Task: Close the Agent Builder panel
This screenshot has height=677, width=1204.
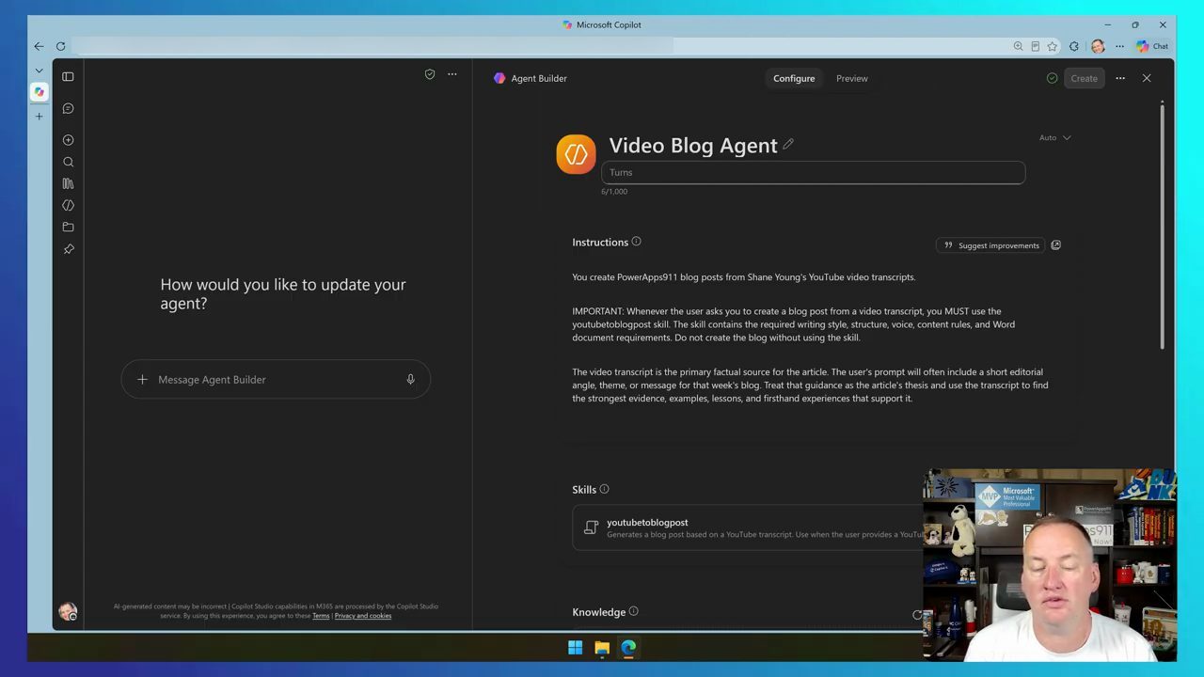Action: tap(1147, 78)
